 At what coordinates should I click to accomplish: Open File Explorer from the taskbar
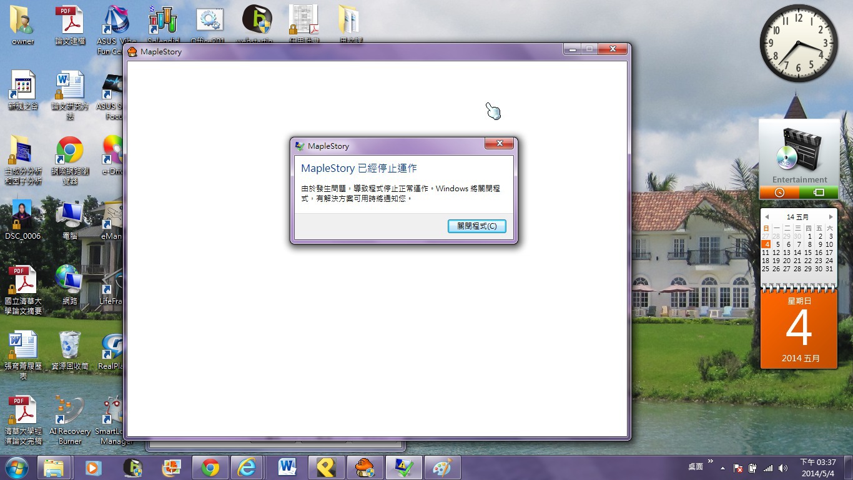54,467
